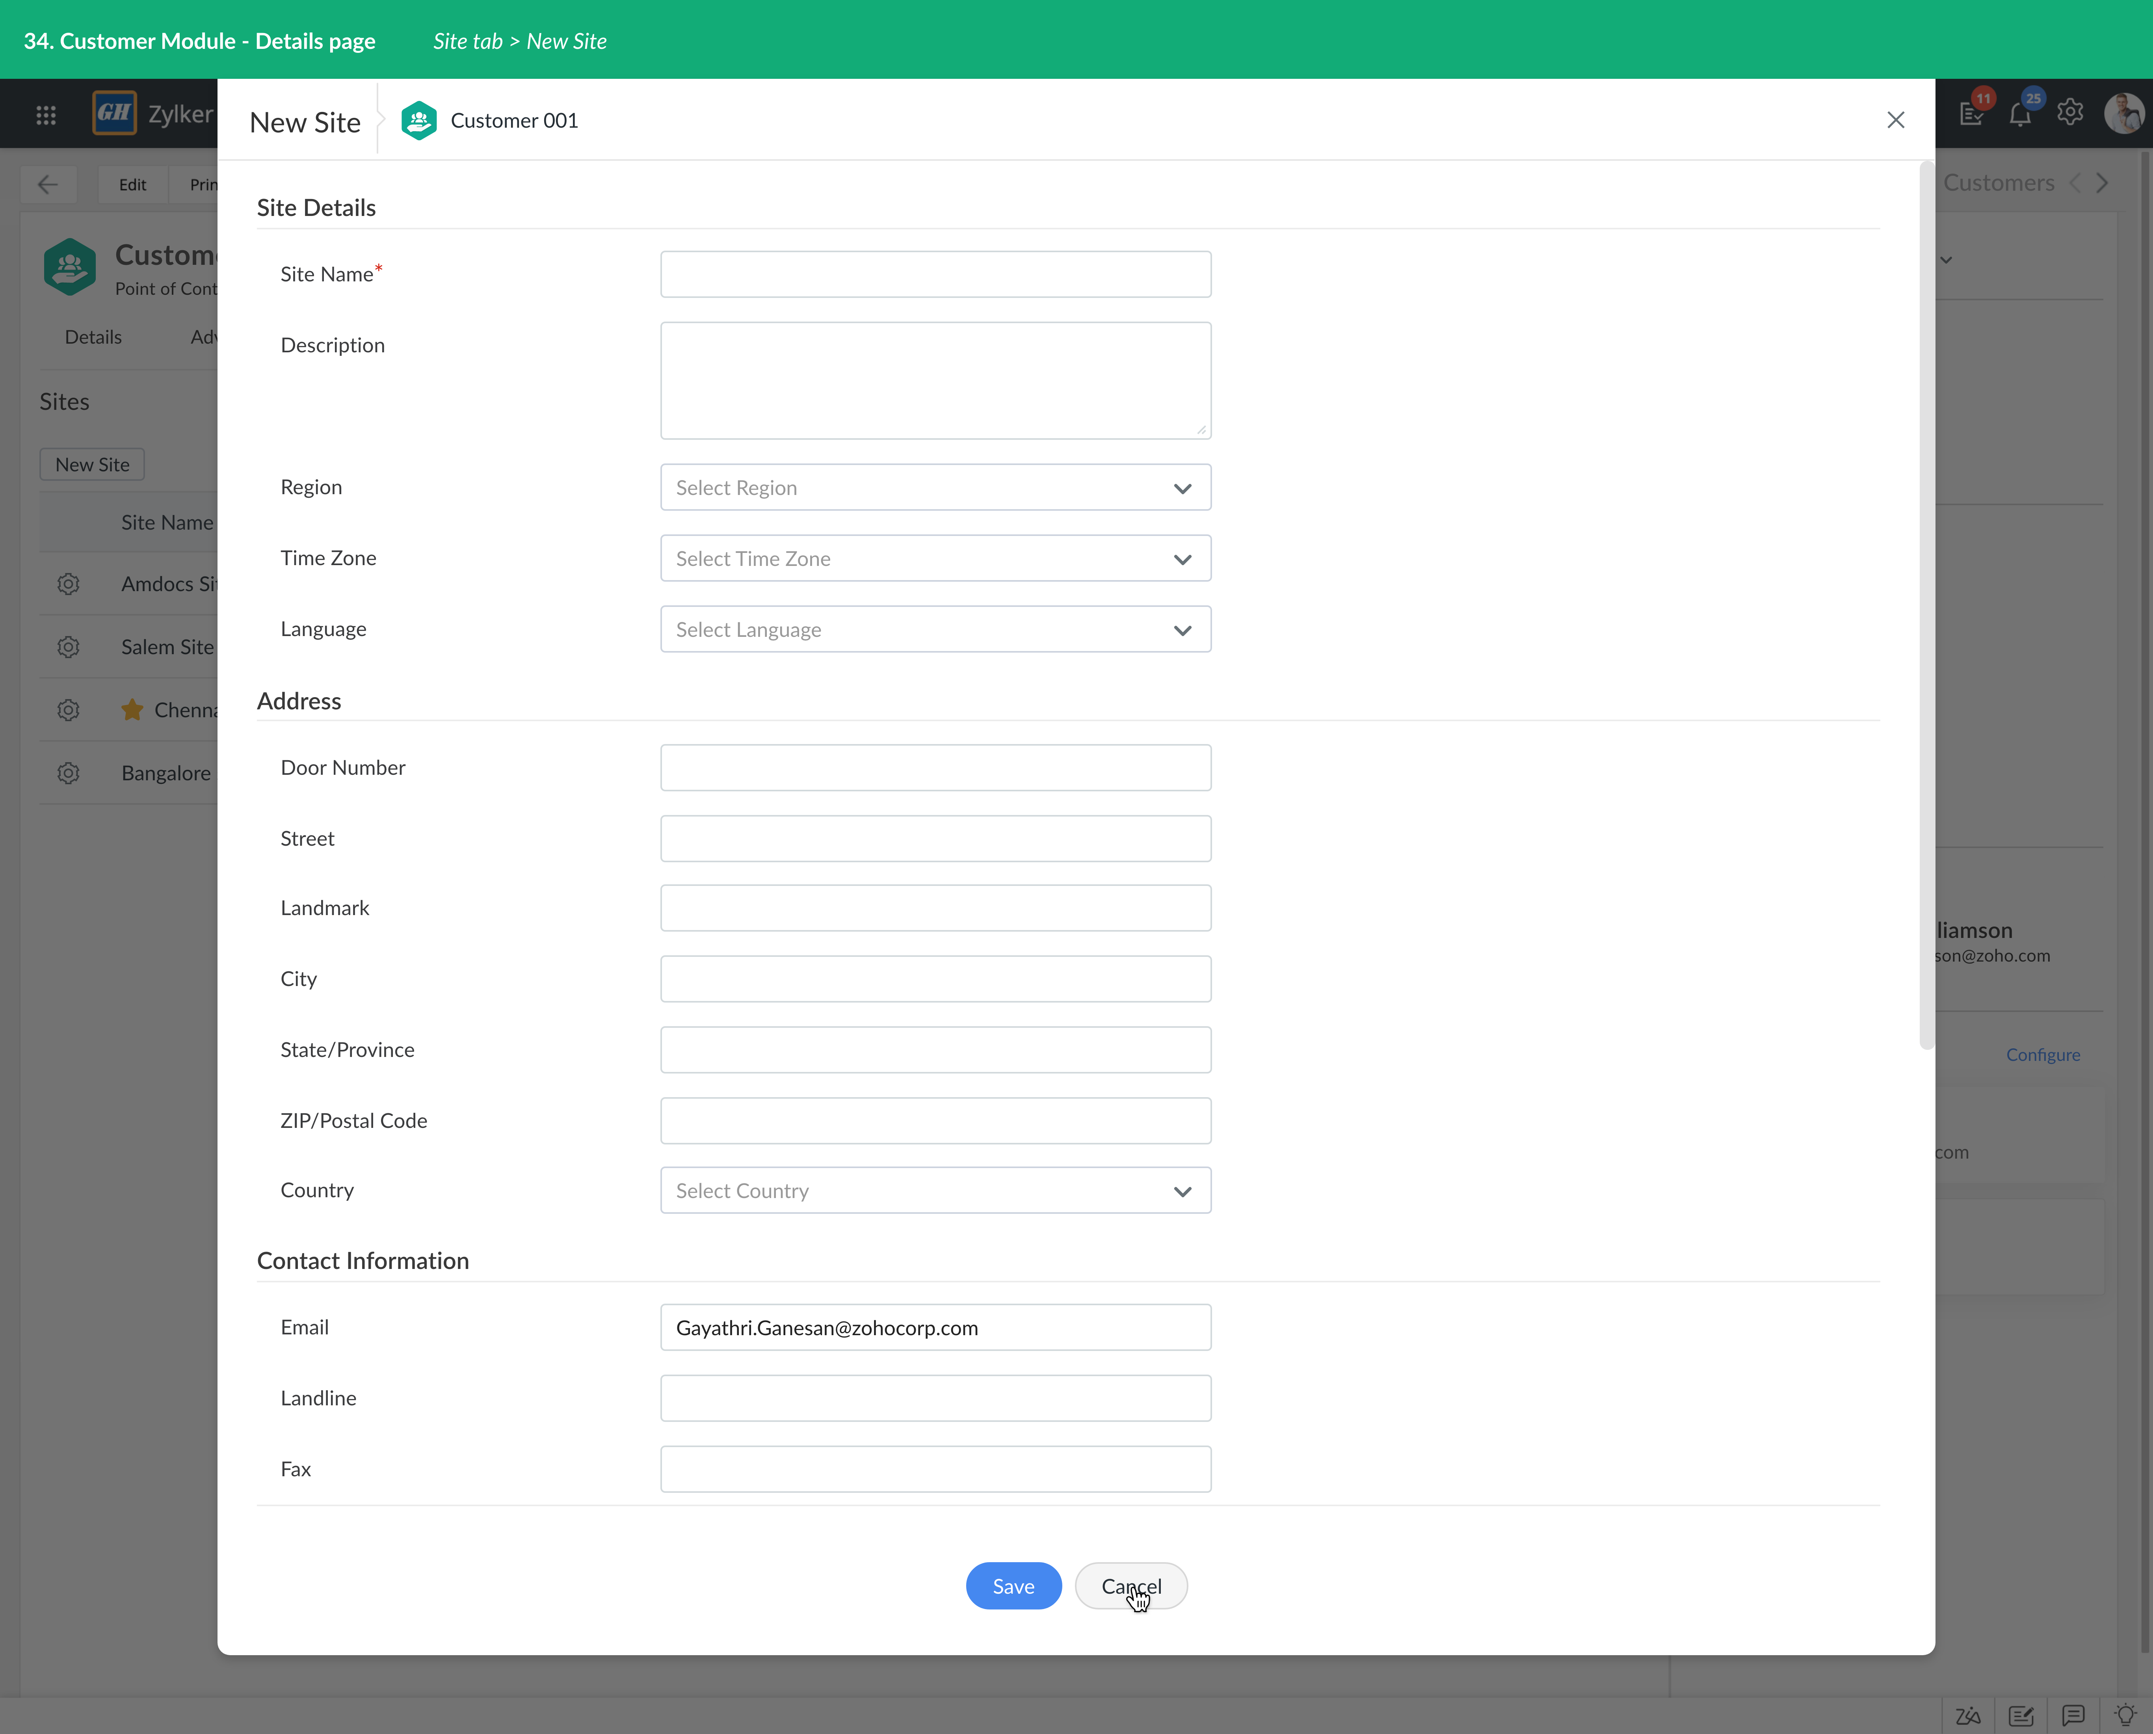The height and width of the screenshot is (1734, 2153).
Task: Focus the Street input field
Action: click(936, 839)
